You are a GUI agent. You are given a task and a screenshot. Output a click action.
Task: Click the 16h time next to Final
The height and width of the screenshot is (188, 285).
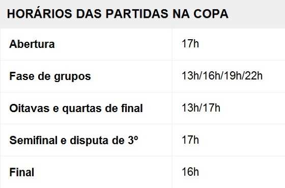tap(190, 172)
